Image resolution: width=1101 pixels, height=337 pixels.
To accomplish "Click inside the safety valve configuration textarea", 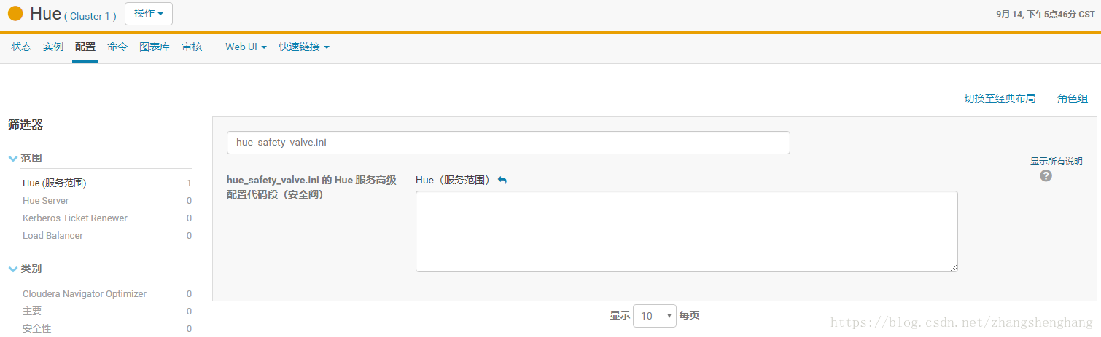I will [x=686, y=231].
